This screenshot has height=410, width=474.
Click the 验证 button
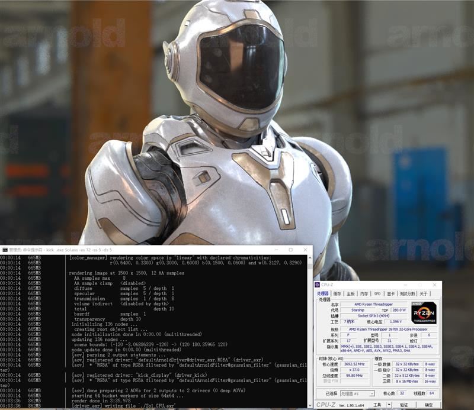[404, 405]
